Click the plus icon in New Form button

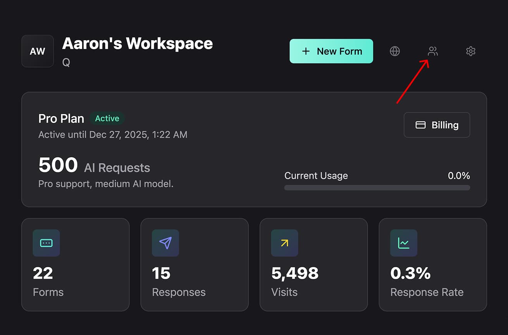[x=306, y=51]
